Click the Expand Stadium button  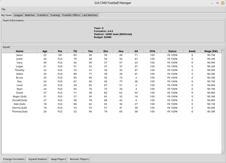click(x=38, y=159)
